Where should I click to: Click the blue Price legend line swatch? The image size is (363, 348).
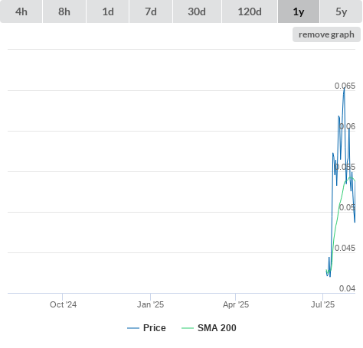click(x=133, y=328)
